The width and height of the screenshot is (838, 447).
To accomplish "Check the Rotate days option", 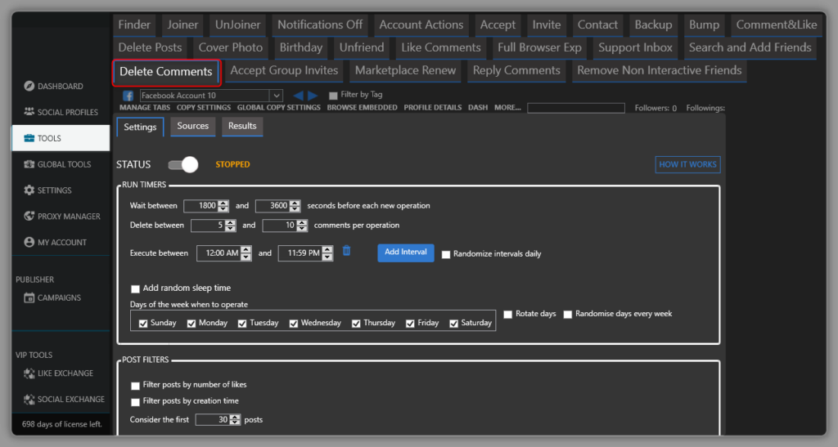I will point(507,314).
